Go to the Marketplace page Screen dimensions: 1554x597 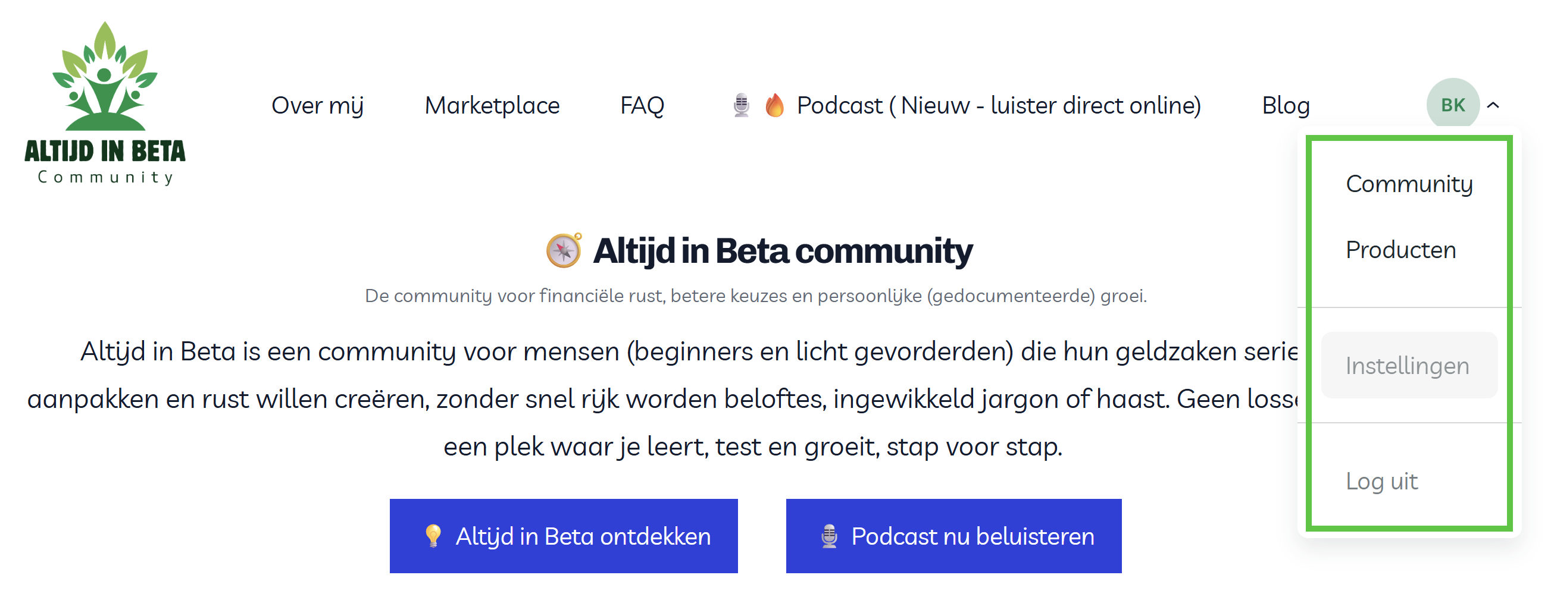tap(492, 105)
